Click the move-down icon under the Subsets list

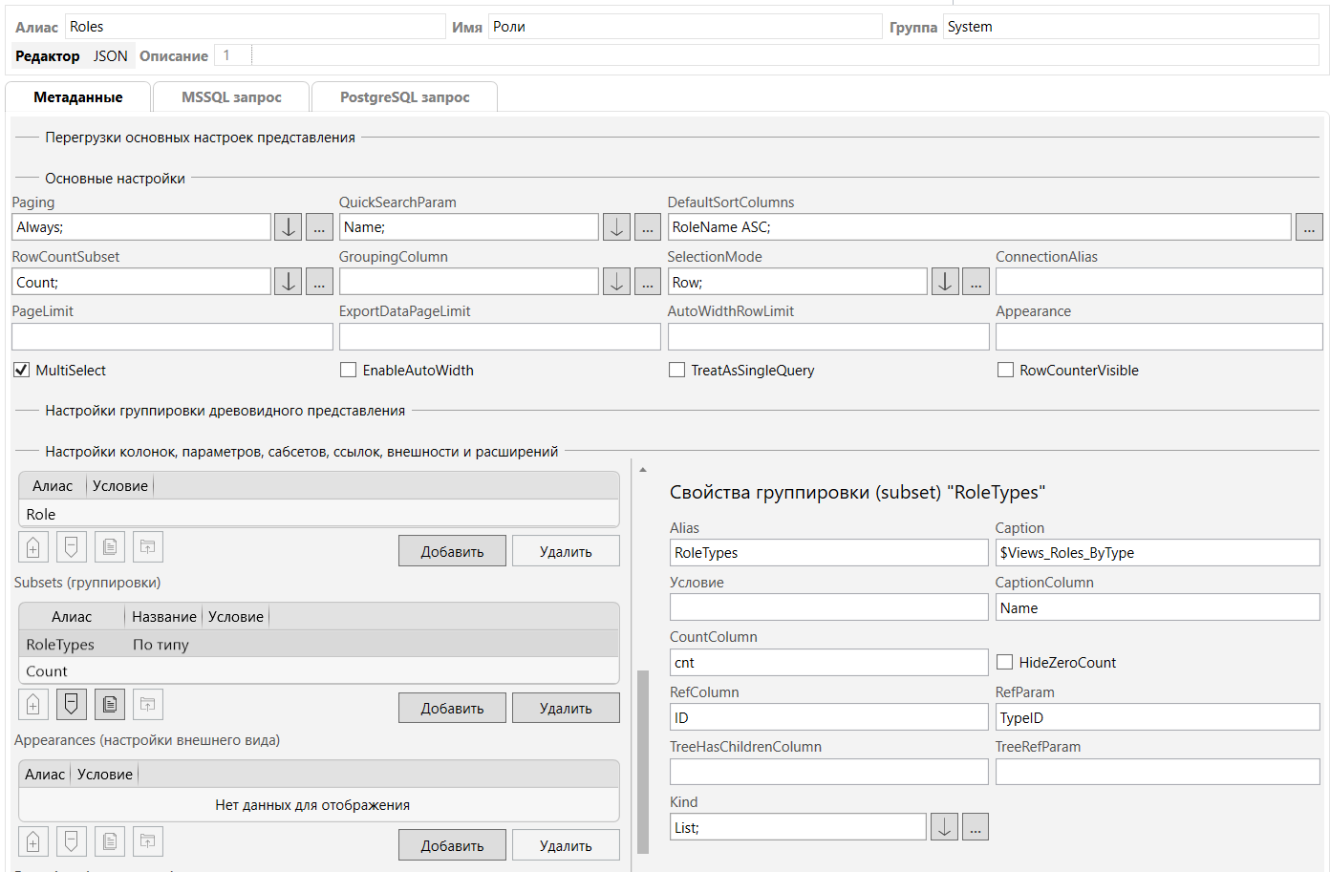[72, 705]
